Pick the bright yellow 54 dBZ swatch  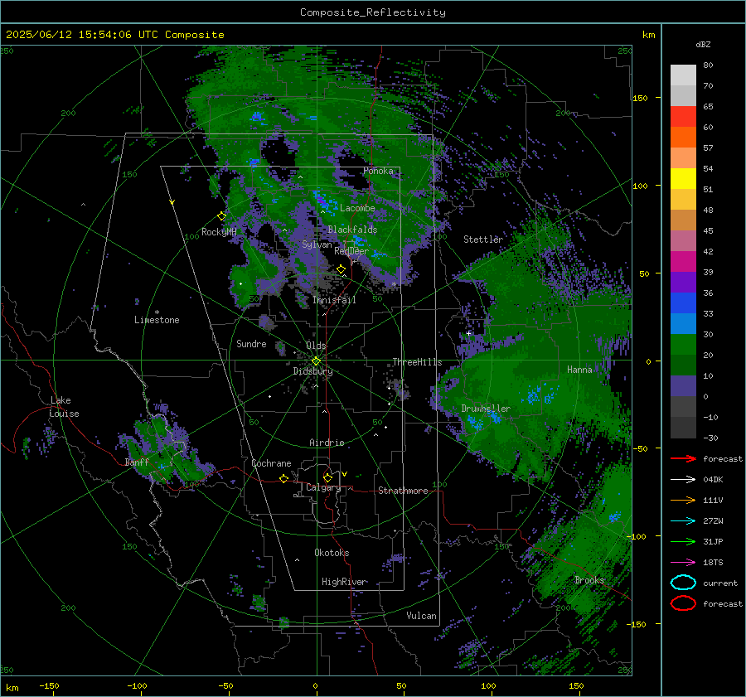683,178
